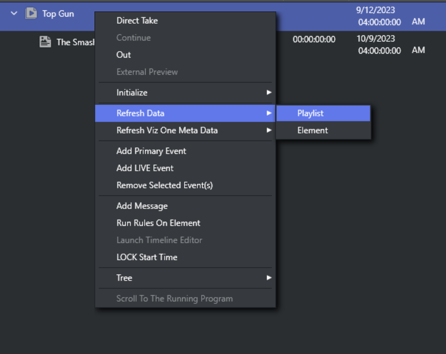The image size is (446, 354).
Task: Run Rules On Element
Action: (x=158, y=223)
